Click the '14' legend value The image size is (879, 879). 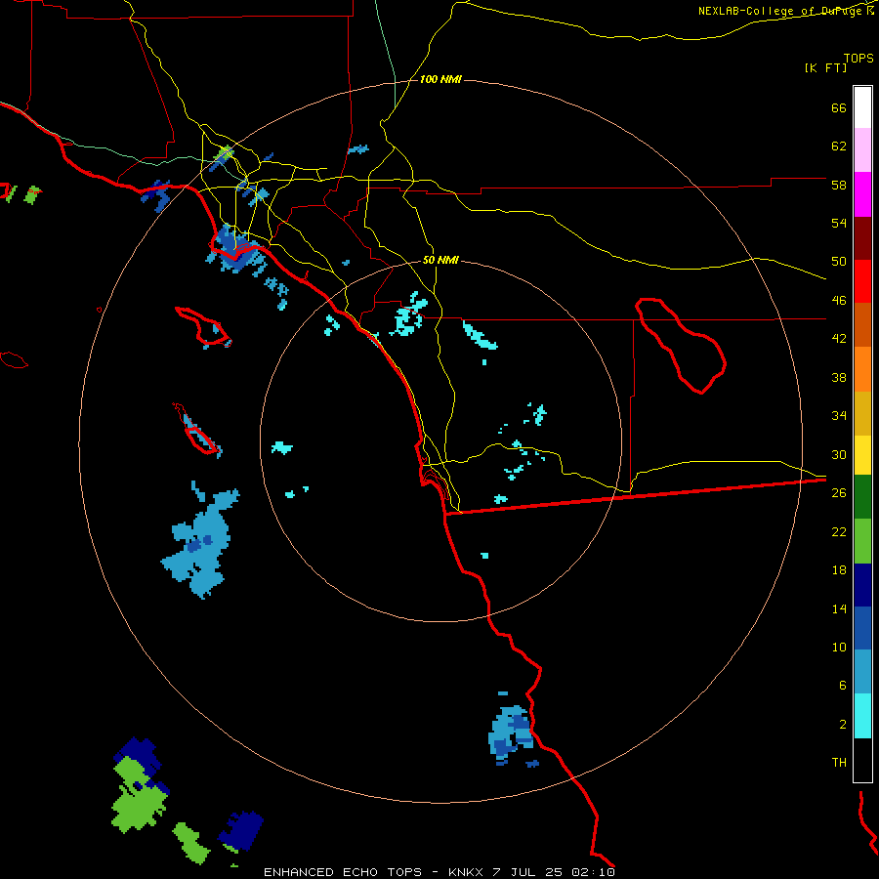839,608
